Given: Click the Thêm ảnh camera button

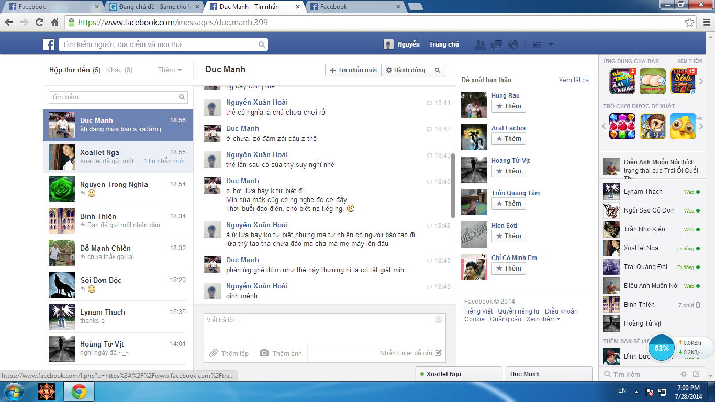Looking at the screenshot, I should (281, 353).
